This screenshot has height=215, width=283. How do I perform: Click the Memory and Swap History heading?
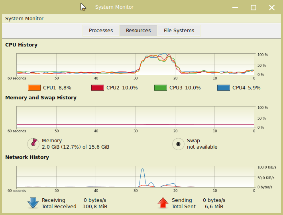[41, 98]
